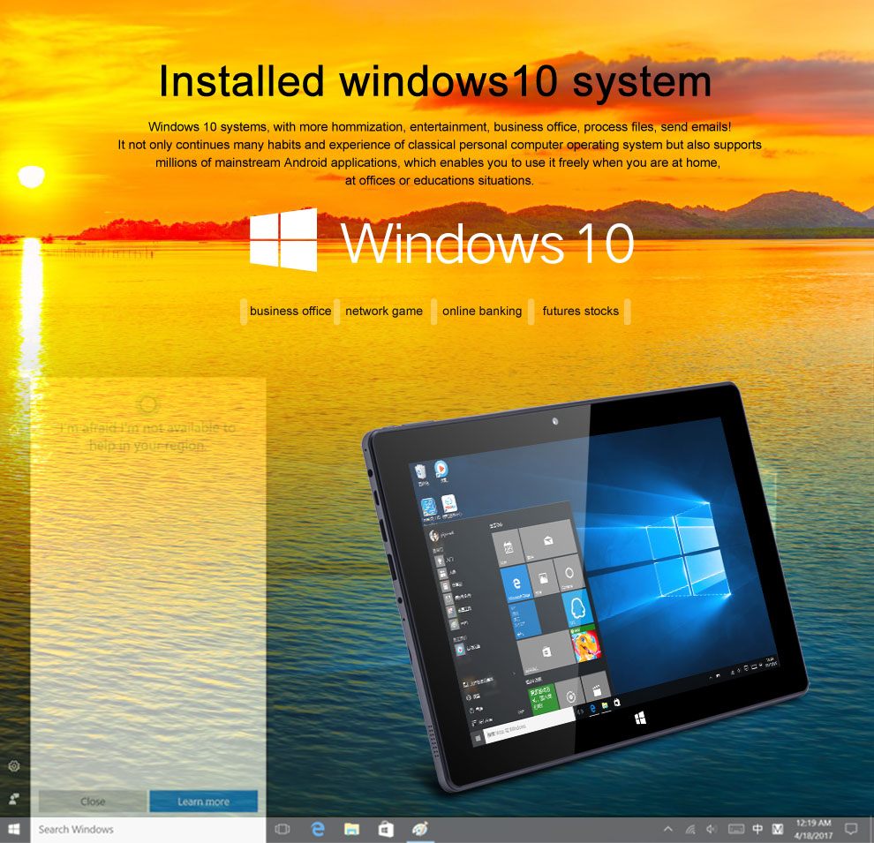Open Microsoft Edge from the taskbar

317,829
